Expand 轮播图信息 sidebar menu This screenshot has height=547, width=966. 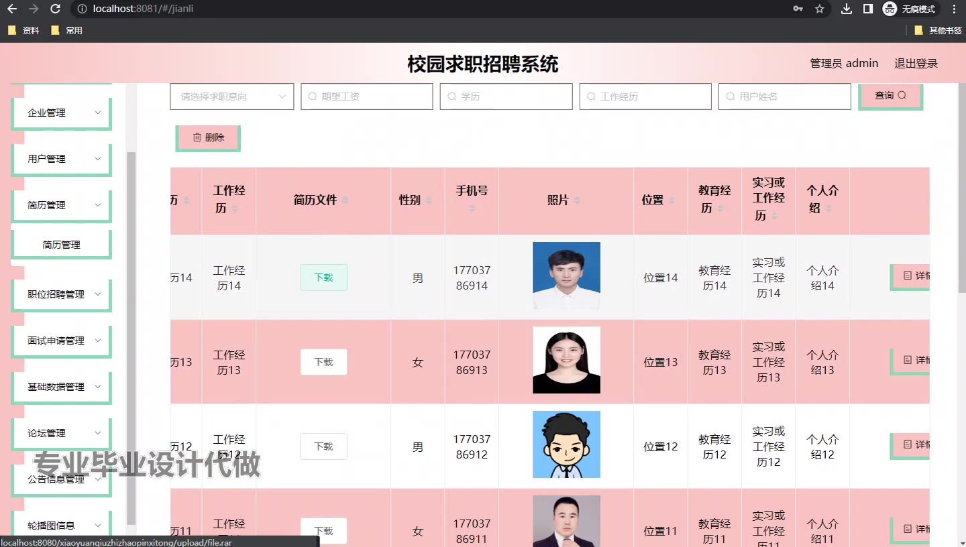[60, 526]
